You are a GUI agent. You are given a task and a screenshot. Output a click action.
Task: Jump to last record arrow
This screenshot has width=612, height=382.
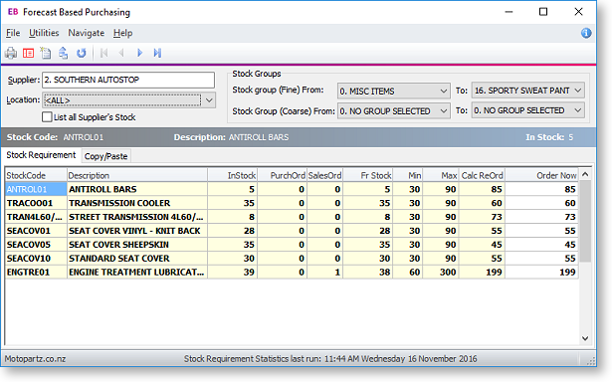(x=157, y=53)
